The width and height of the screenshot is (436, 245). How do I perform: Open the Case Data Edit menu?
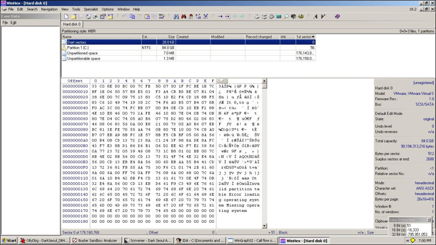coord(14,23)
